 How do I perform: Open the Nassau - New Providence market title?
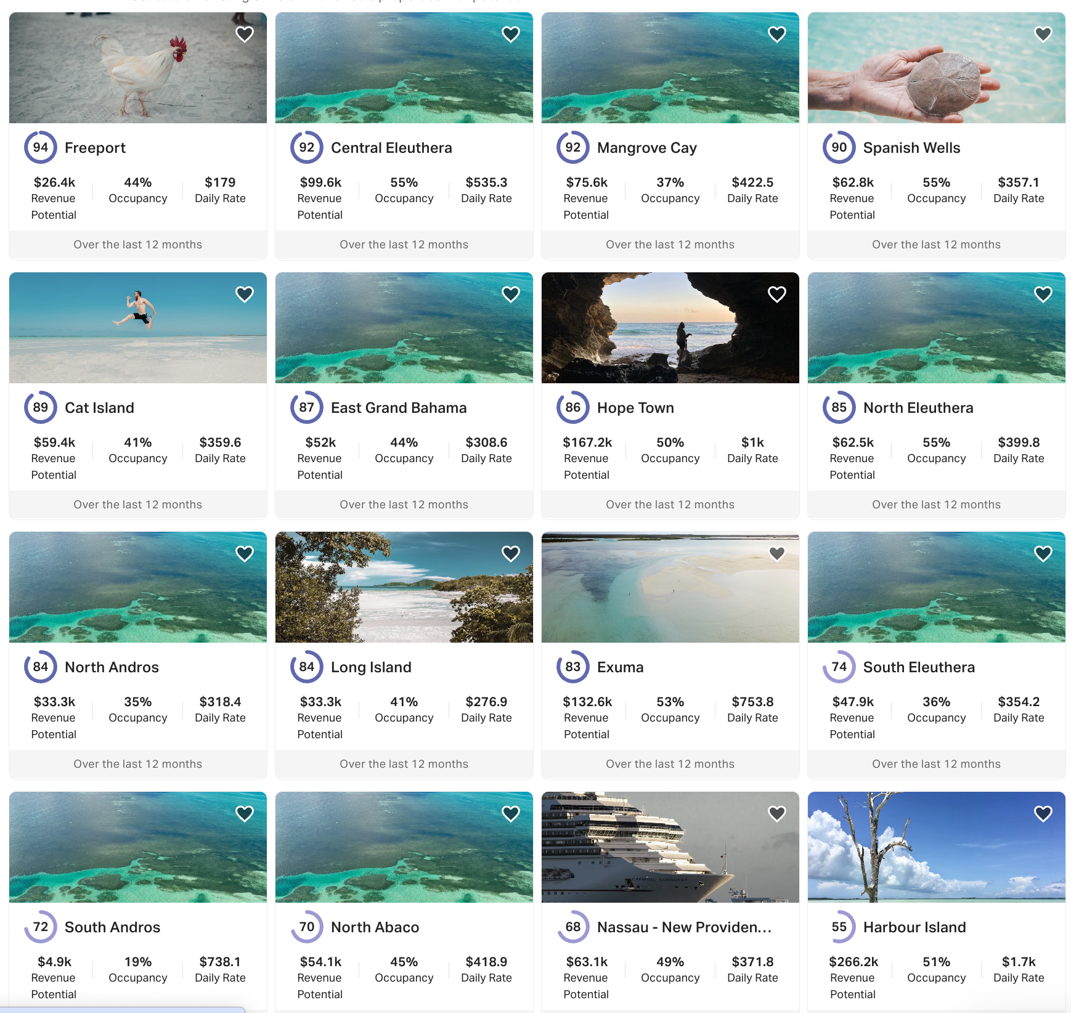coord(684,927)
